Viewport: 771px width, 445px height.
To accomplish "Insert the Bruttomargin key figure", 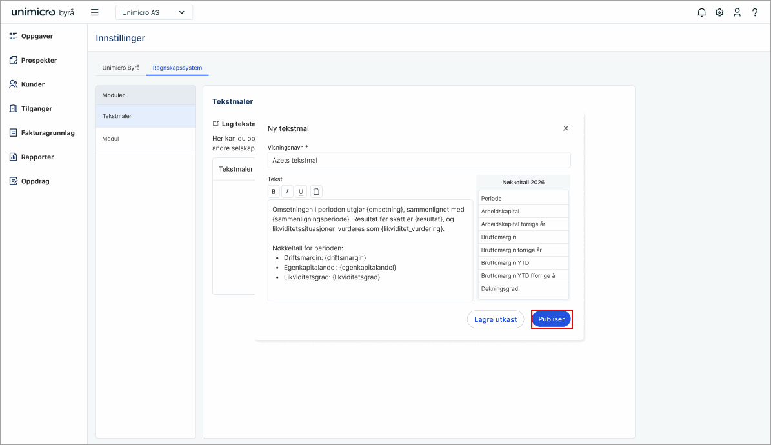I will pyautogui.click(x=523, y=237).
